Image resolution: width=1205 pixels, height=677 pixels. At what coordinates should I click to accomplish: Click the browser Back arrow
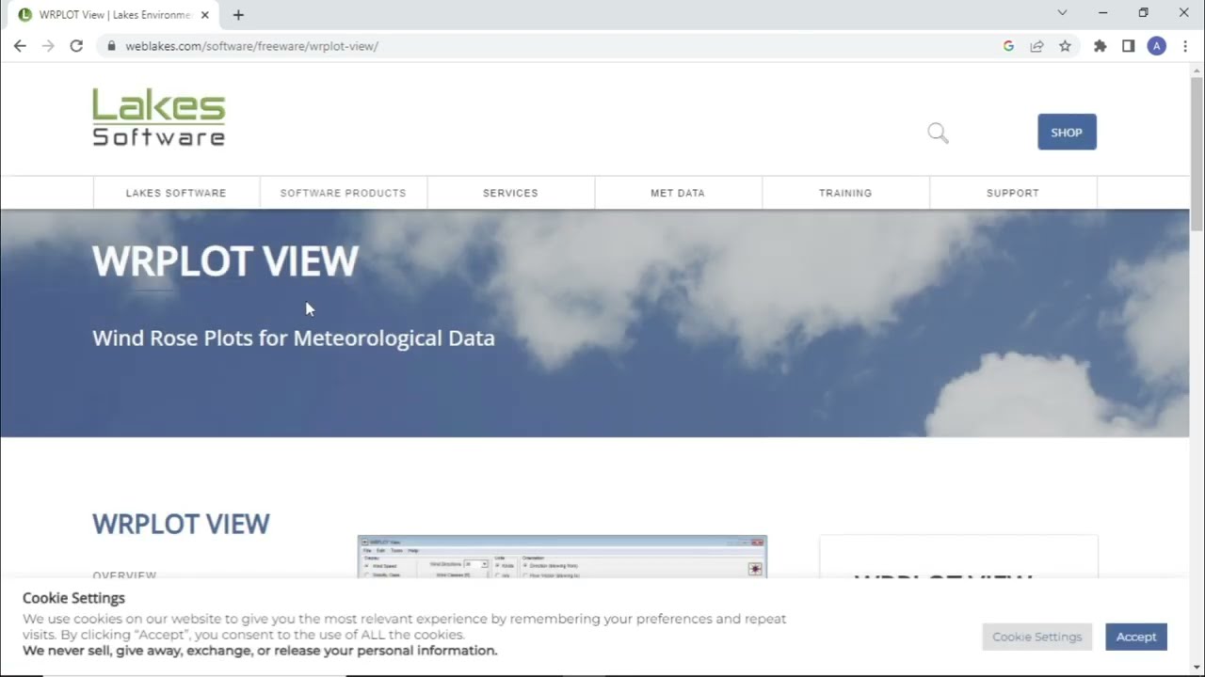(x=20, y=46)
